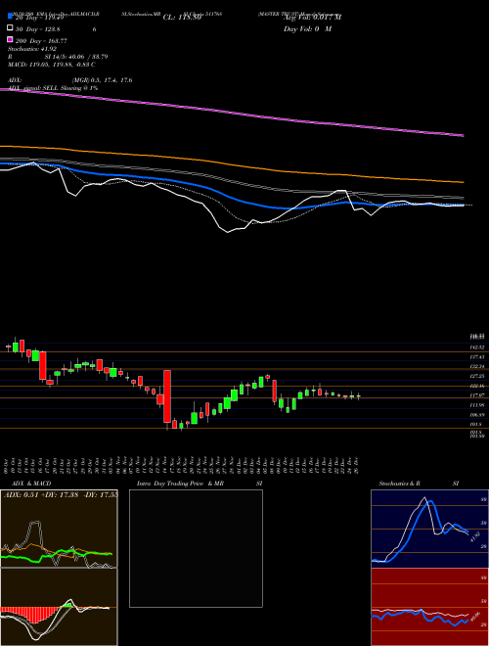Open the MACD histogram chart panel
489x646 pixels.
point(59,607)
